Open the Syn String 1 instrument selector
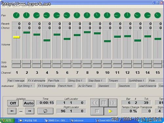The image size is (164, 123). click(x=26, y=86)
